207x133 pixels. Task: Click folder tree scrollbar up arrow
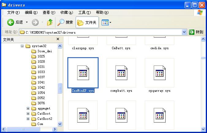(60, 46)
